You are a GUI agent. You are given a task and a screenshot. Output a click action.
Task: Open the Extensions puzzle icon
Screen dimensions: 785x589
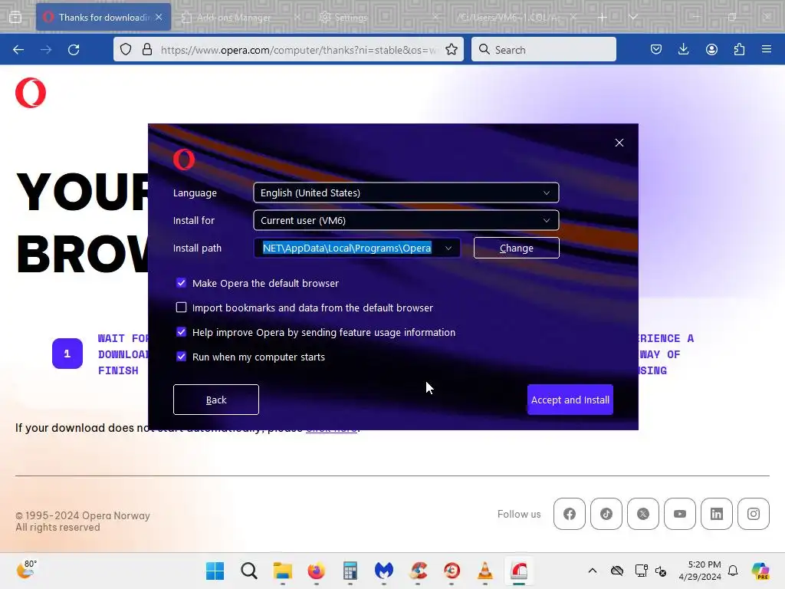point(739,50)
